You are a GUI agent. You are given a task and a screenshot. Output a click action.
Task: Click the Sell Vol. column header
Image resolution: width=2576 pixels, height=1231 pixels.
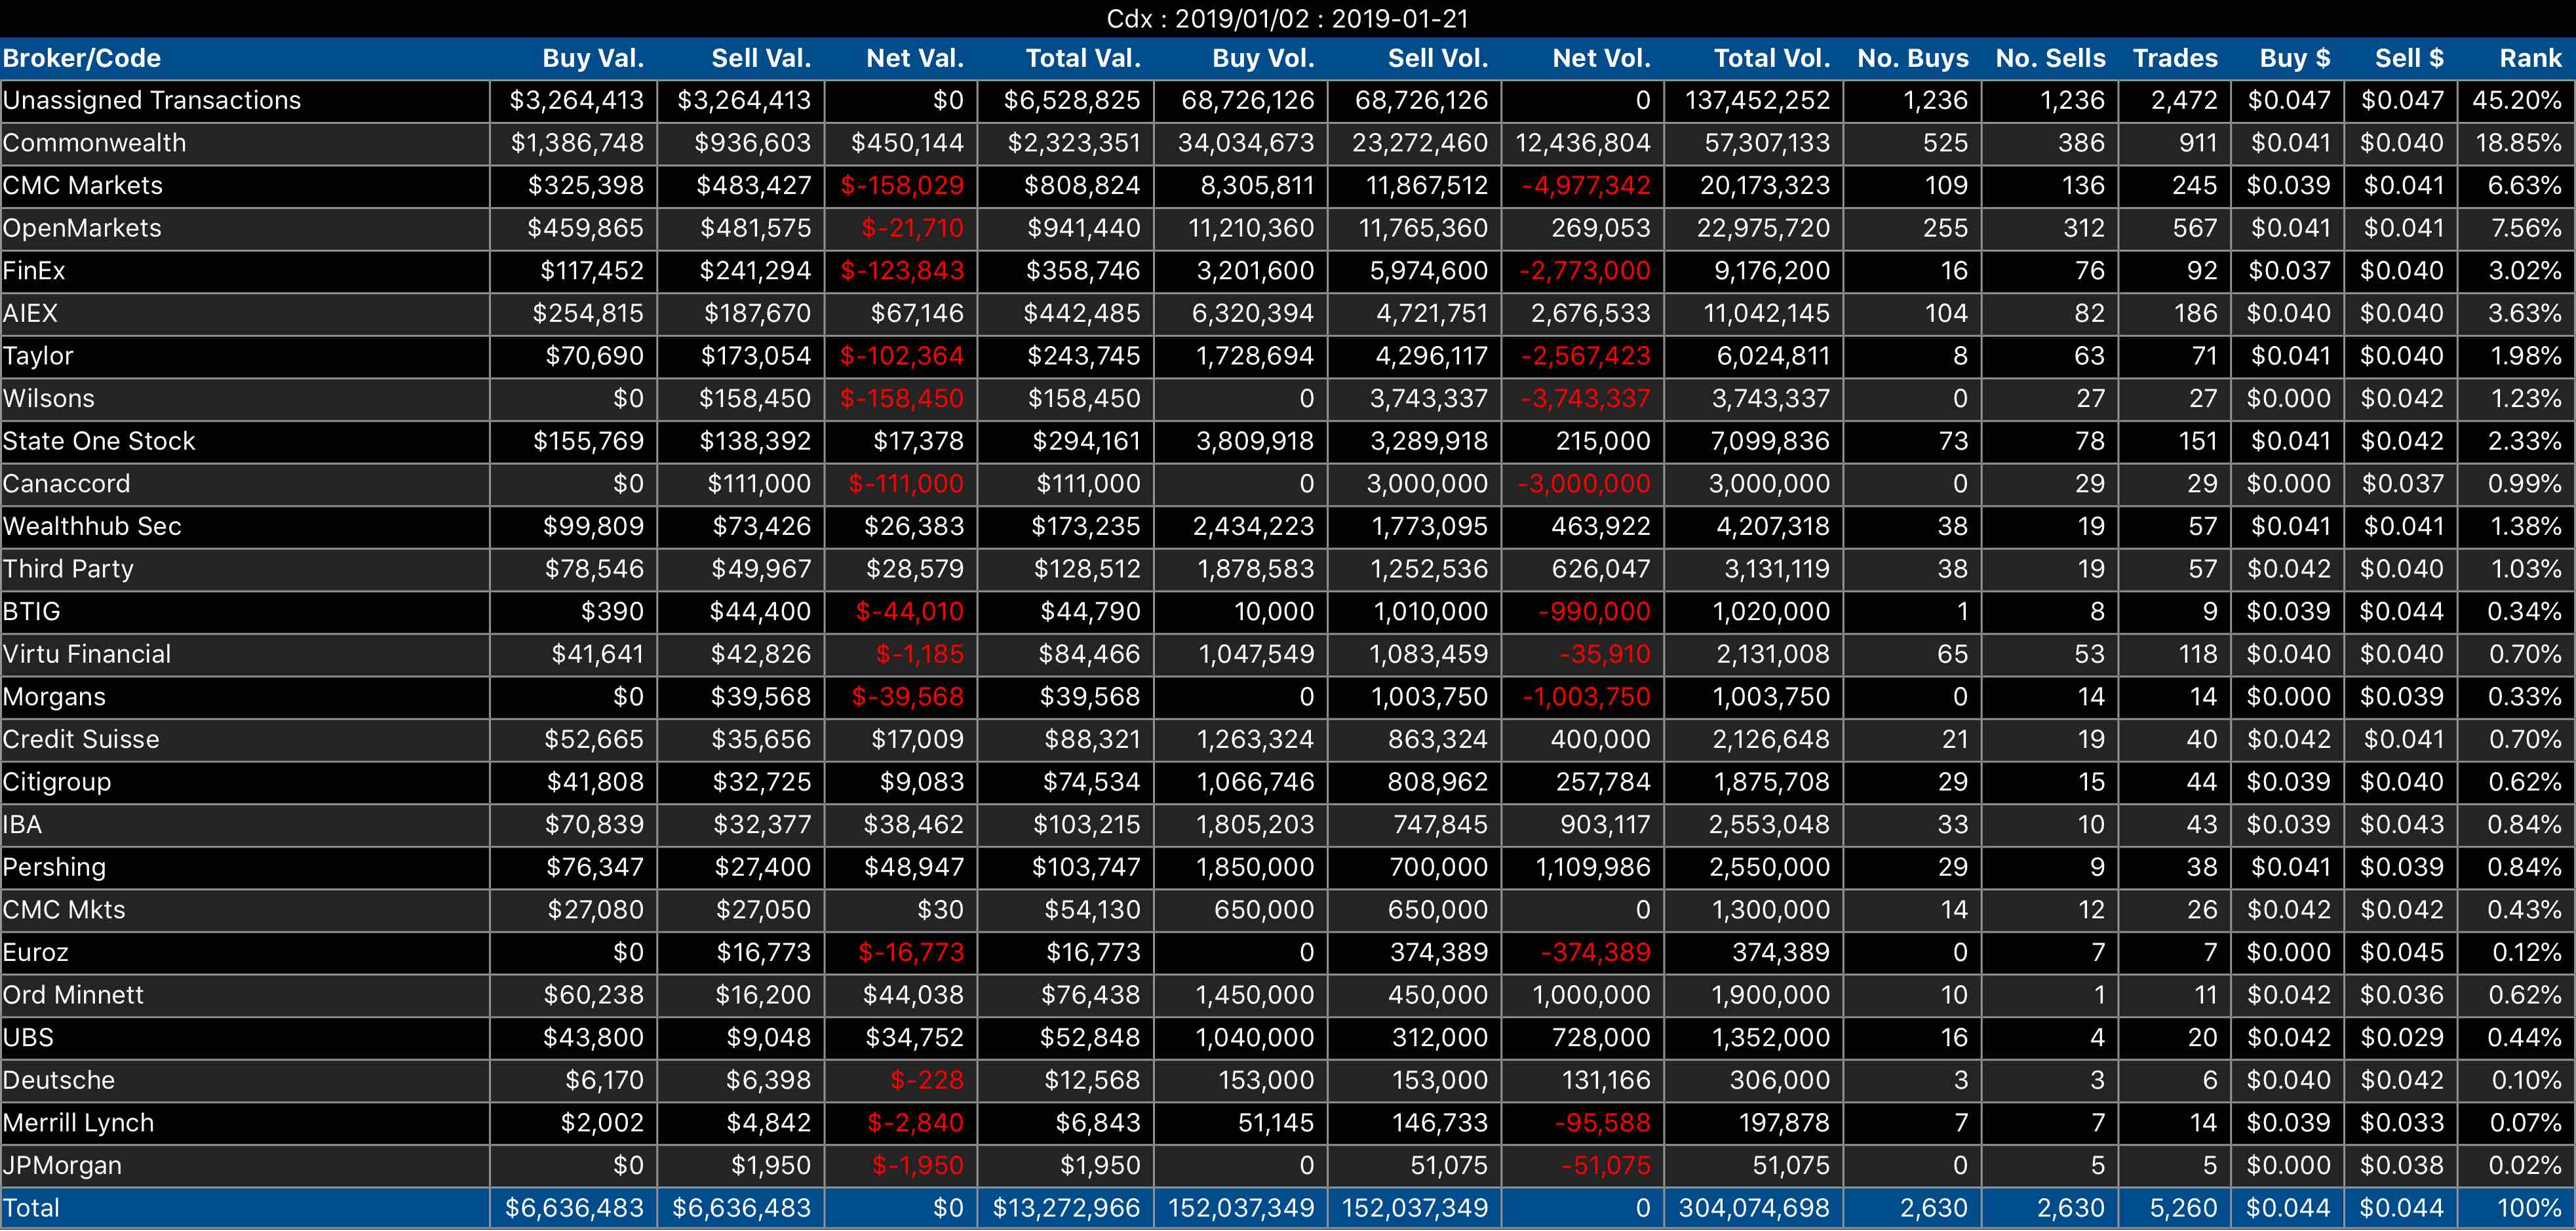[1438, 58]
